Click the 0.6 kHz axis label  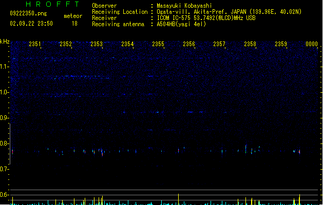[4, 195]
